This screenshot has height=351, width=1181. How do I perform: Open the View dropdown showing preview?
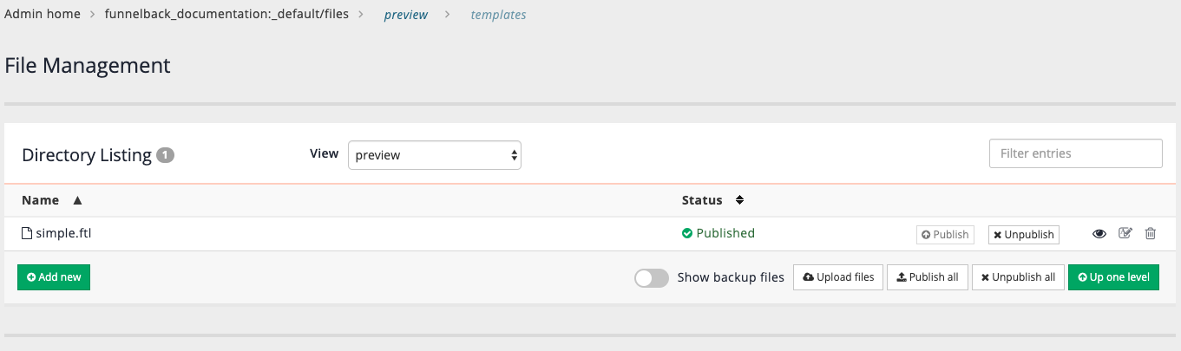click(434, 155)
